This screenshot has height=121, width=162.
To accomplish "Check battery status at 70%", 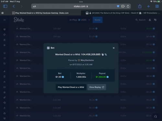I will pos(156,2).
